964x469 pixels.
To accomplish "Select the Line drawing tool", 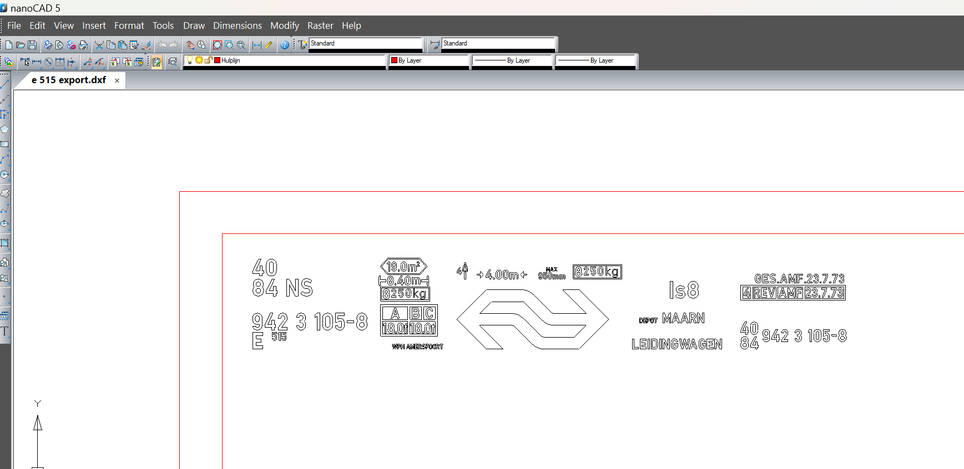I will point(4,84).
